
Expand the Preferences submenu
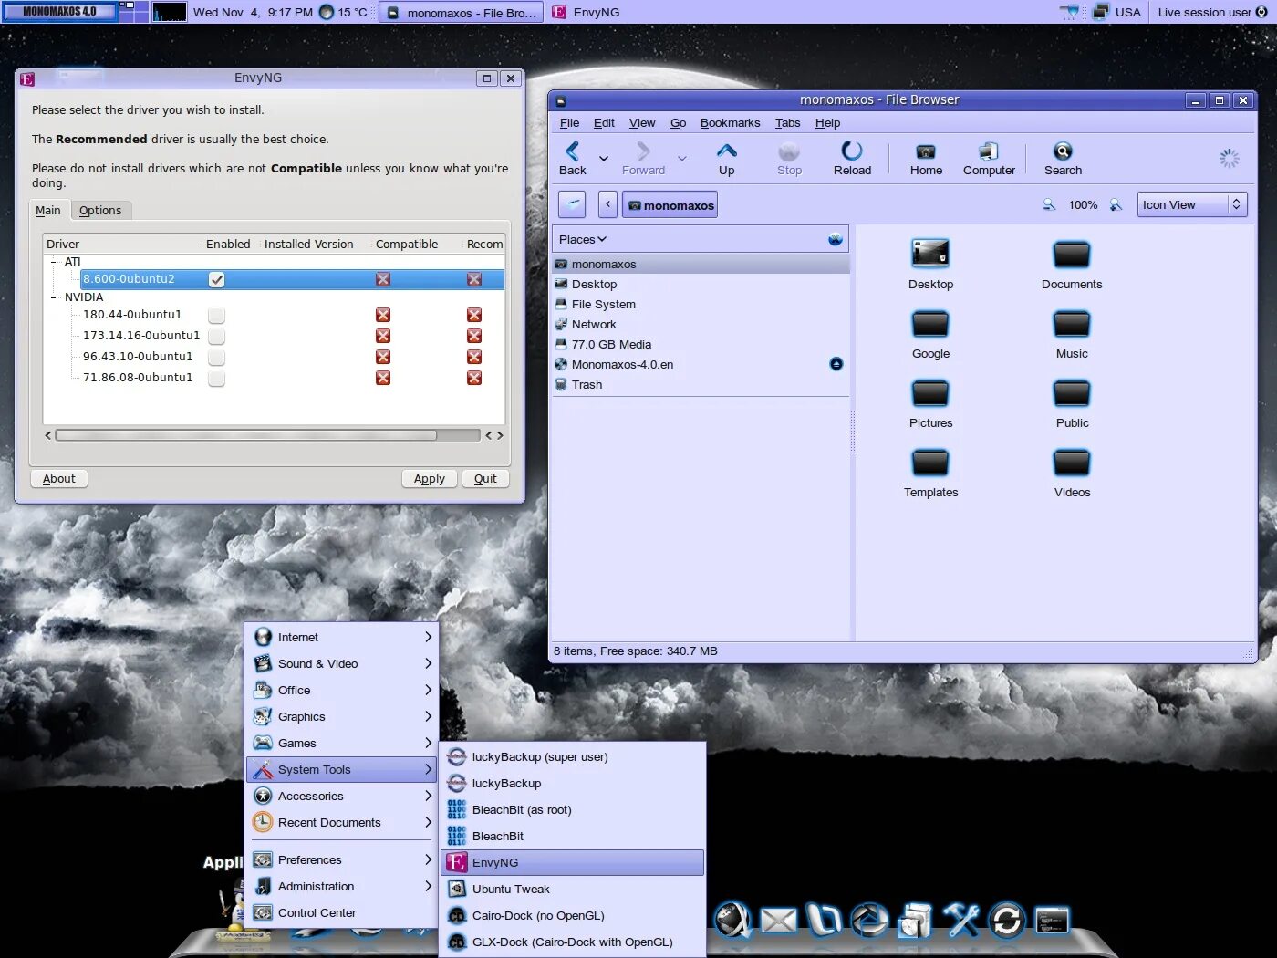pos(342,859)
